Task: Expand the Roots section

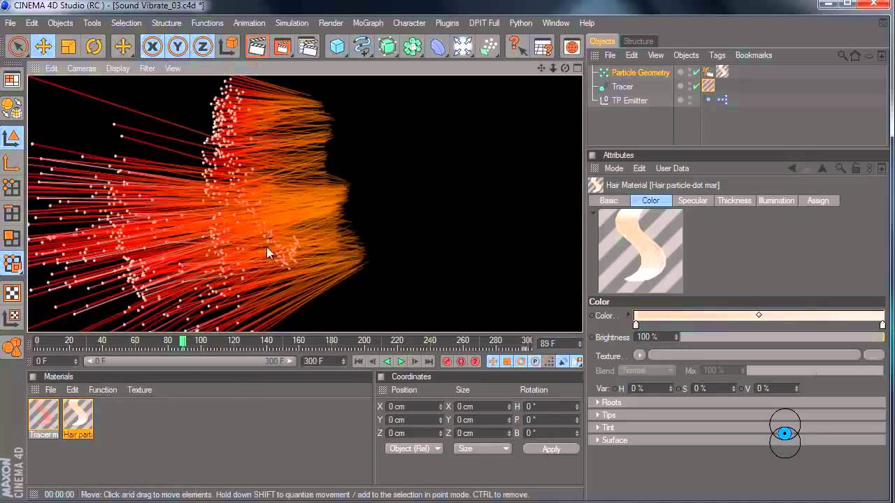Action: (737, 402)
